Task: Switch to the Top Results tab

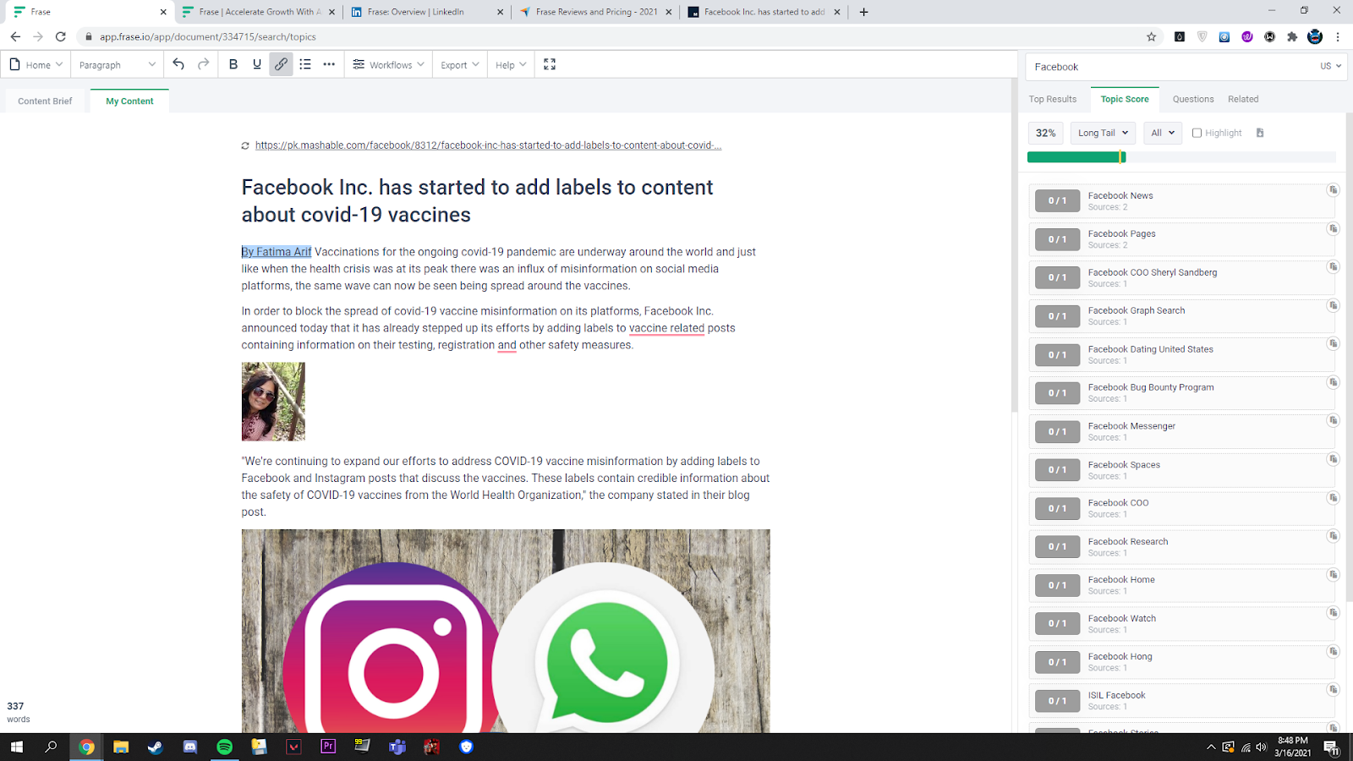Action: 1053,99
